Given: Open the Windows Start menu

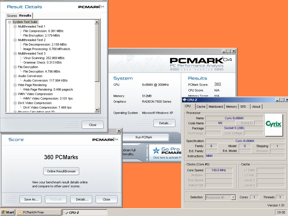Looking at the screenshot, I should point(8,212).
